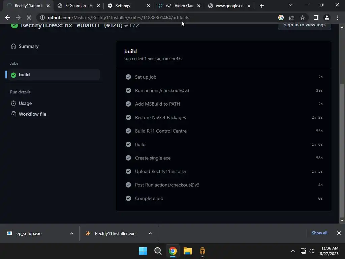Open Rectify11Installer.exe download options chevron
Image resolution: width=345 pixels, height=259 pixels.
click(150, 233)
